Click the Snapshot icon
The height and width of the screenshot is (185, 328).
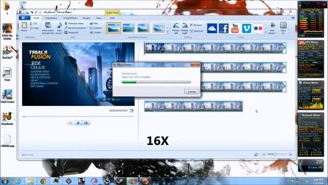point(66,32)
